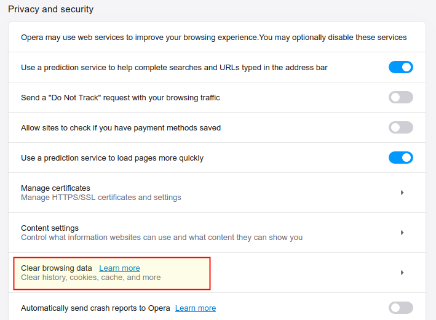Viewport: 436px width, 320px height.
Task: Disable prediction service for loading pages toggle
Action: (x=401, y=158)
